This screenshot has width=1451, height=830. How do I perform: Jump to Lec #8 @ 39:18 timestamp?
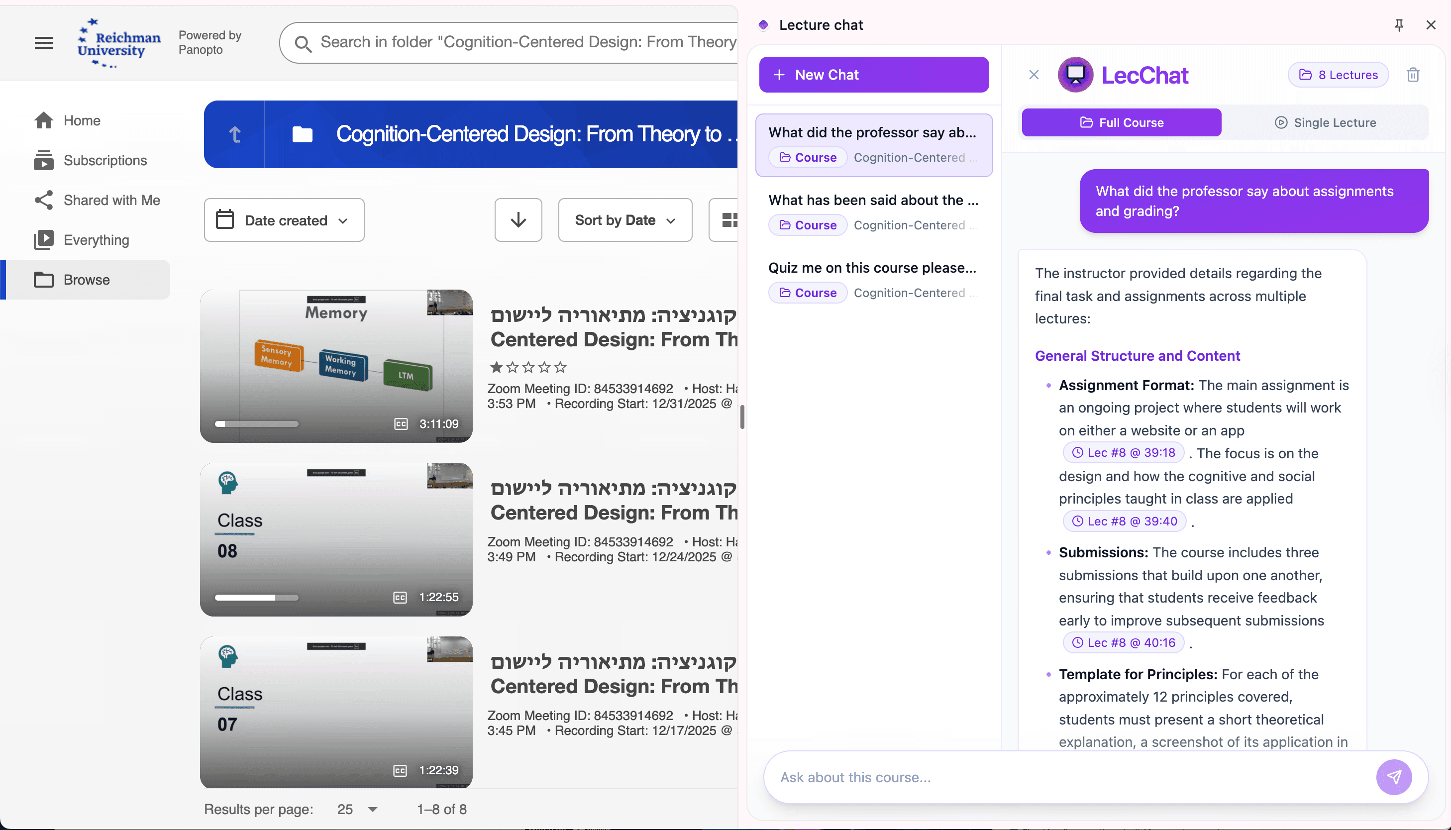point(1123,453)
